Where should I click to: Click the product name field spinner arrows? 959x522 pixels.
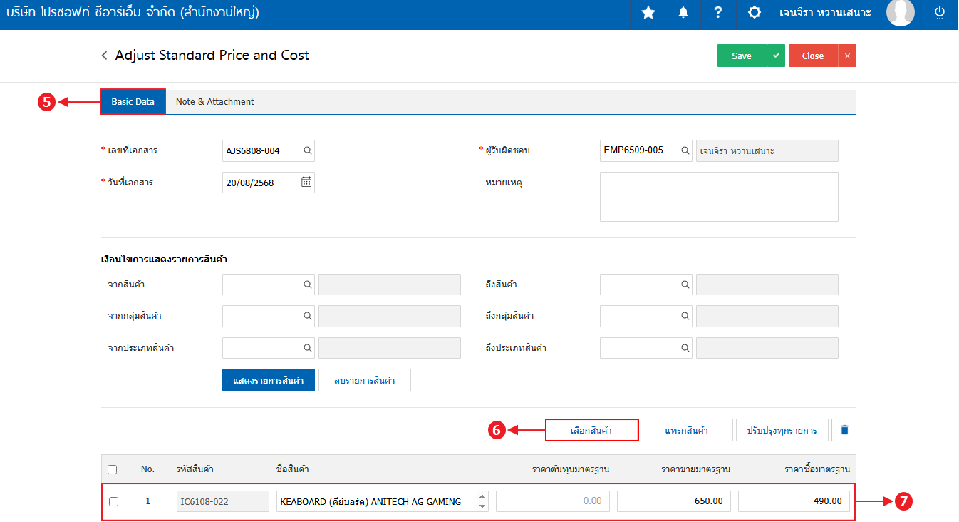[x=482, y=501]
